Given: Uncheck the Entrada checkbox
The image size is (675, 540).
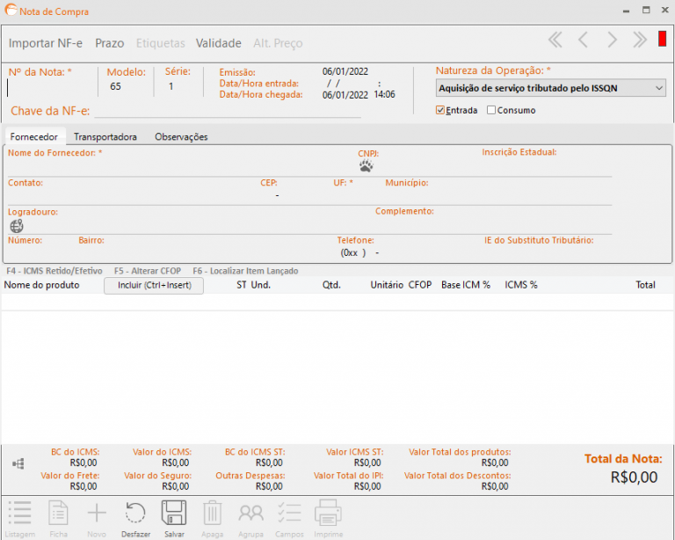Looking at the screenshot, I should [441, 110].
